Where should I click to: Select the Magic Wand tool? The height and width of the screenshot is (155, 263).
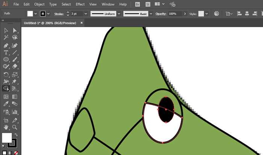6,38
